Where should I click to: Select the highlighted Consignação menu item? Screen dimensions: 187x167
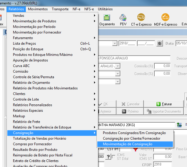pos(52,133)
